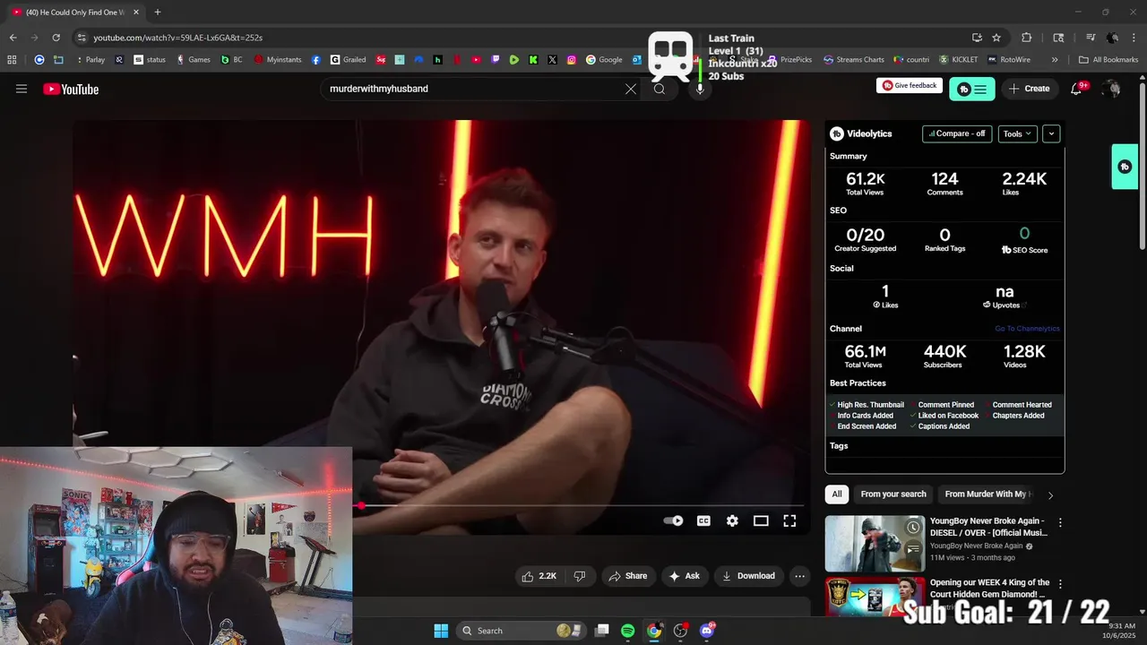Go to the YouTube home logo
Screen dimensions: 1147x645
pos(71,89)
